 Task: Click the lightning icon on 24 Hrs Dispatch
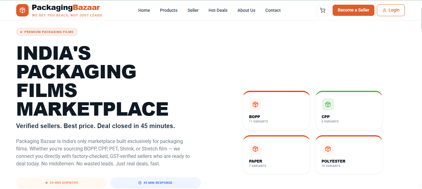[x=47, y=183]
